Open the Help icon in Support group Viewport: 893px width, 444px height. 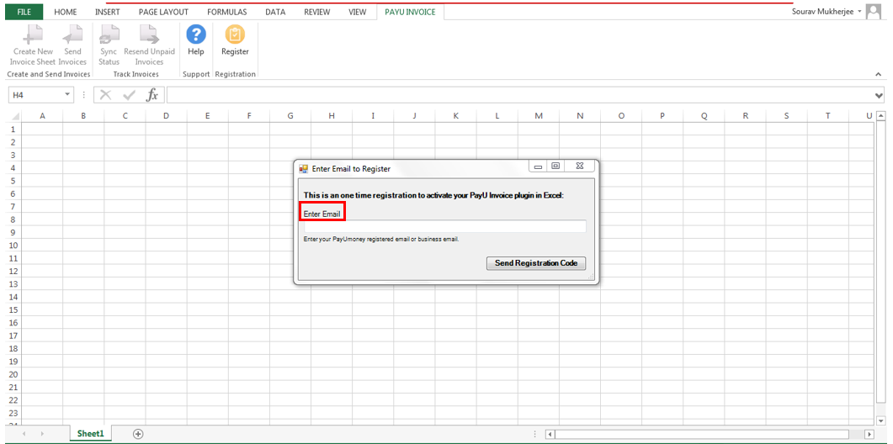pos(196,34)
